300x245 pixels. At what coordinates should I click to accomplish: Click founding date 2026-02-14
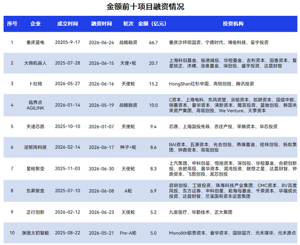(x=68, y=147)
